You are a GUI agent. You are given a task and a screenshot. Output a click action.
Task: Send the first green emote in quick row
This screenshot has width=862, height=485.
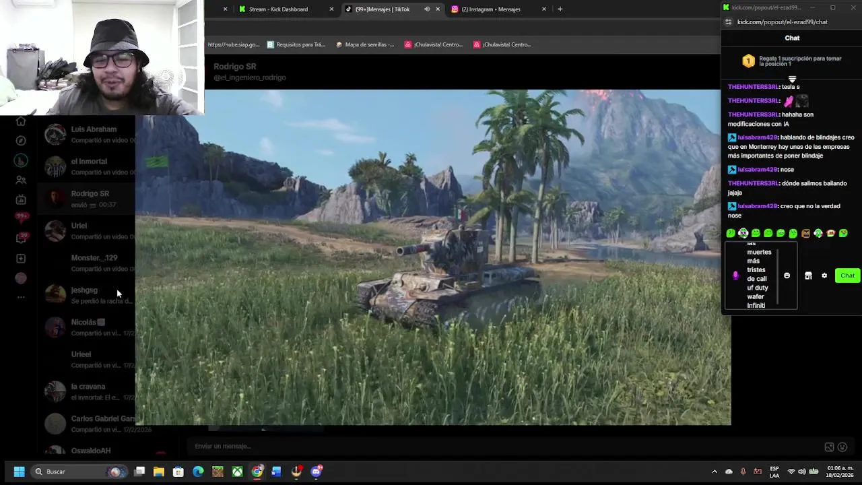click(x=731, y=233)
